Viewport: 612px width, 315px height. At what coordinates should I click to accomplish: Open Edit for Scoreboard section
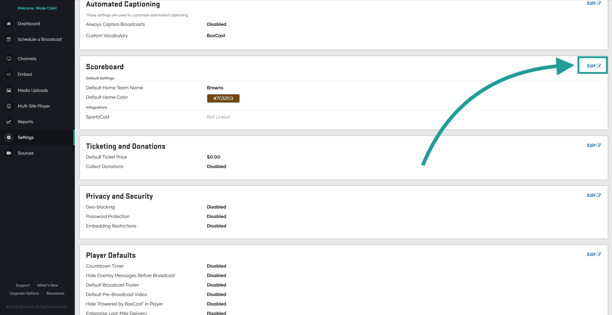click(593, 66)
